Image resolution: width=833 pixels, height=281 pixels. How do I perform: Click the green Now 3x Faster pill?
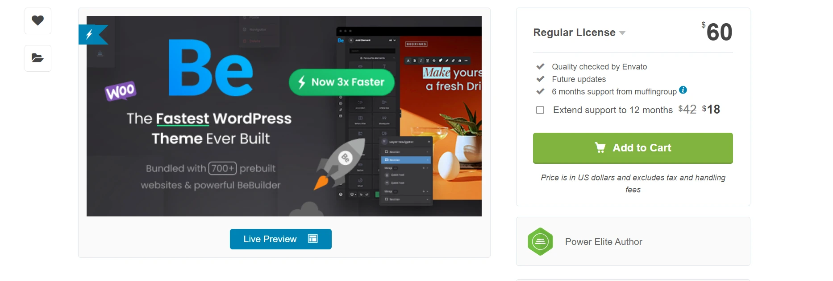click(342, 82)
